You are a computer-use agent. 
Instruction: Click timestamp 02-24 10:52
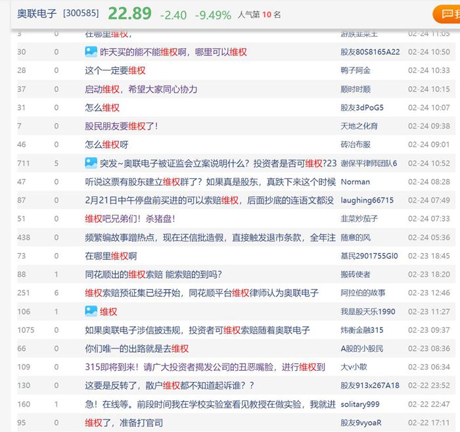coord(429,163)
